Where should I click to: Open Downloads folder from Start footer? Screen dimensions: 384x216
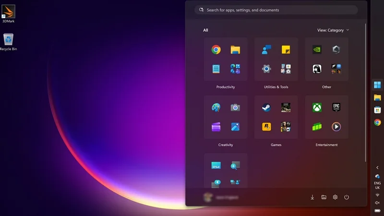(x=312, y=197)
